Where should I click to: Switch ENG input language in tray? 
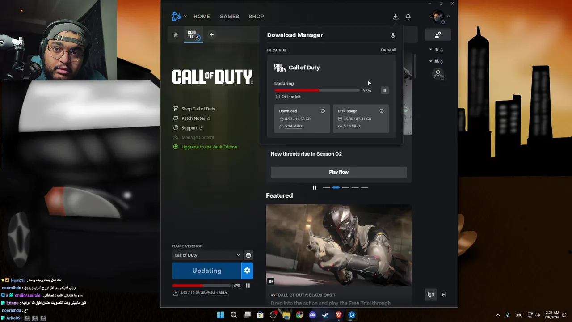click(519, 315)
